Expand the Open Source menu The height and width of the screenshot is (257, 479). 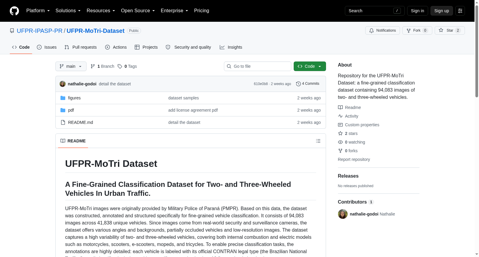[x=138, y=11]
